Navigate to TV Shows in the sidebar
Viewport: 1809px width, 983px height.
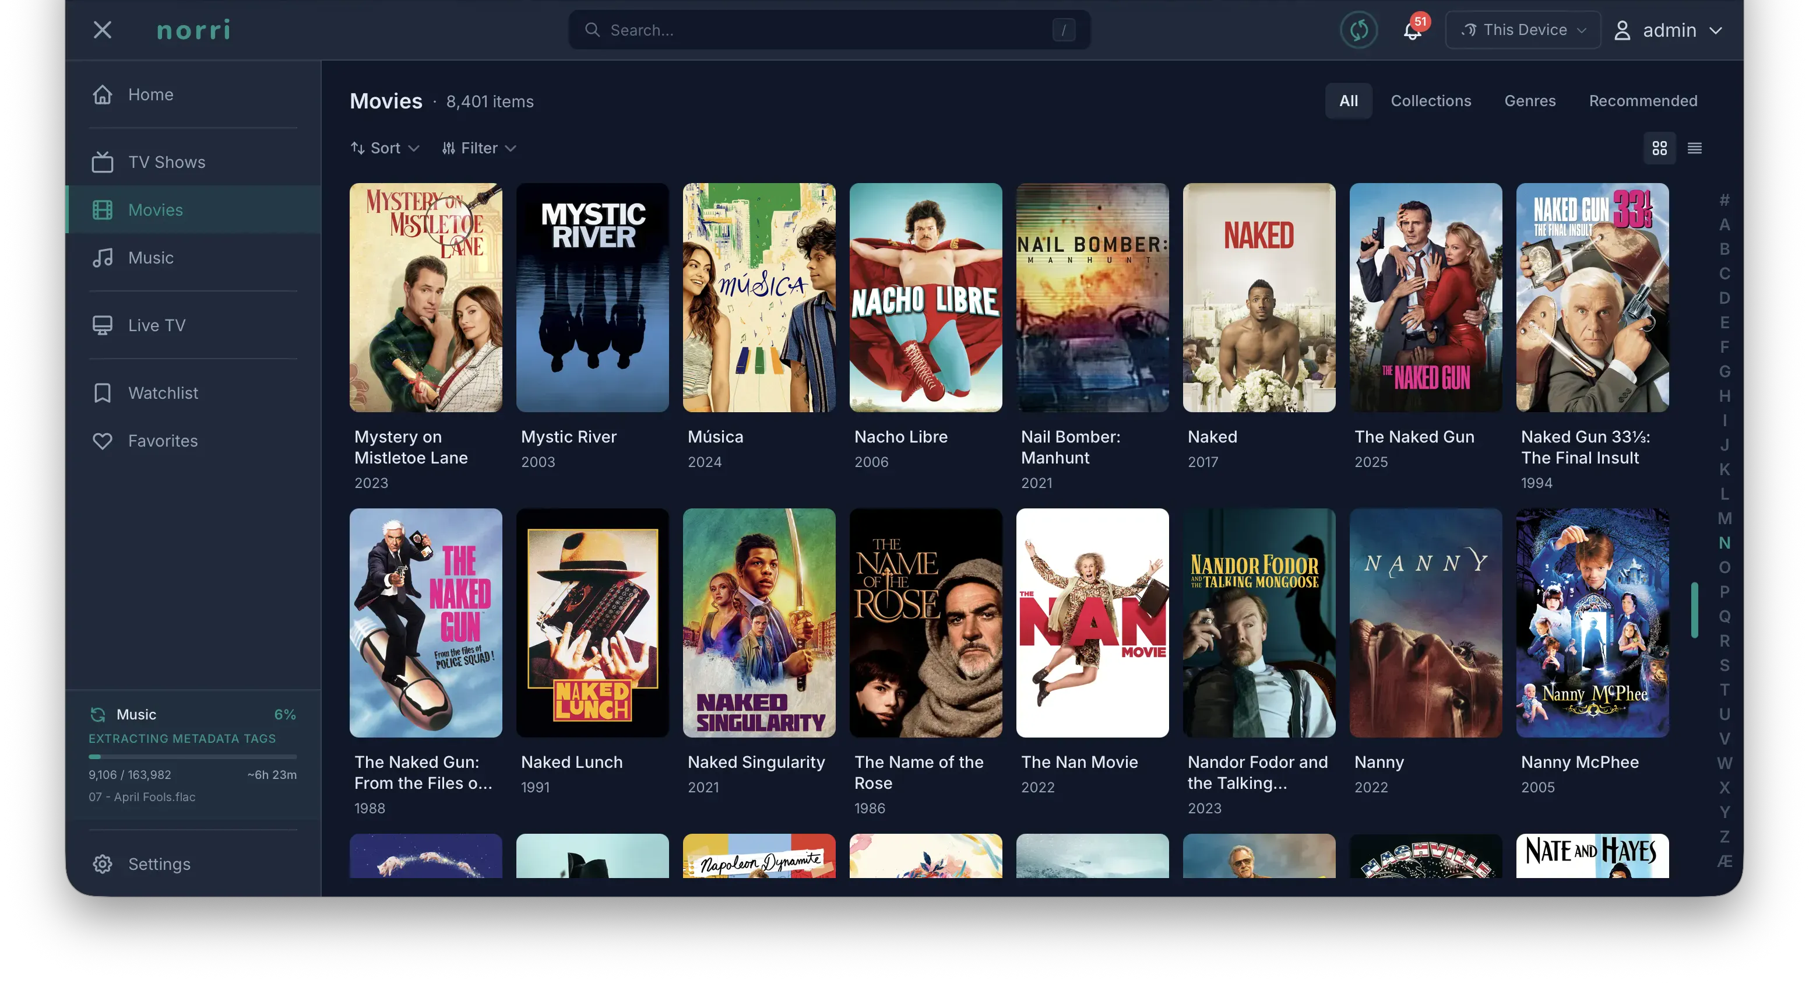point(167,162)
